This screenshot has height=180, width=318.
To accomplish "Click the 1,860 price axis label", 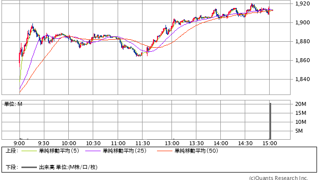I will tap(303, 60).
